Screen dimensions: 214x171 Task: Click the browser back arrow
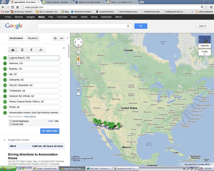3,7
